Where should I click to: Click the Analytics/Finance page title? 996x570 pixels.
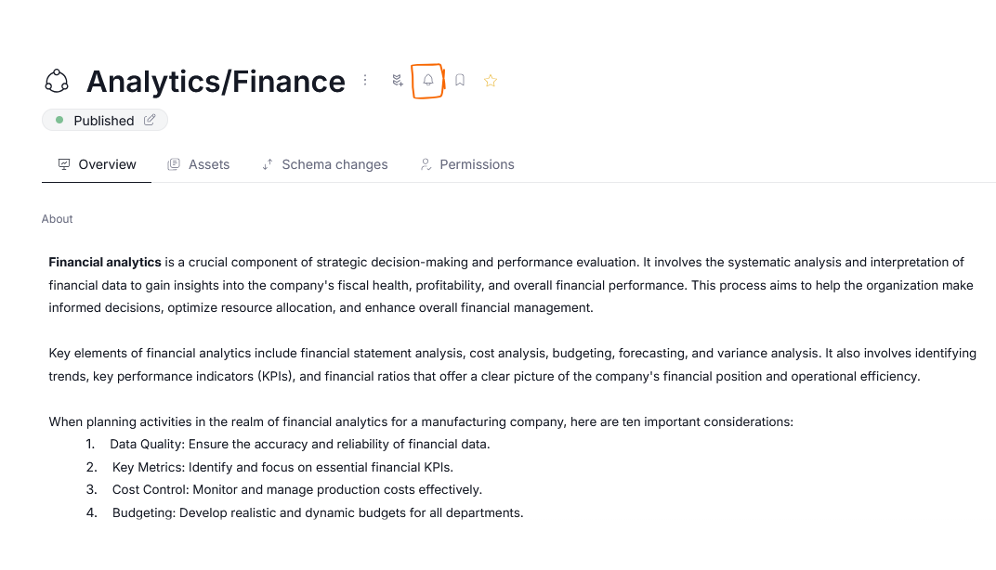point(216,82)
